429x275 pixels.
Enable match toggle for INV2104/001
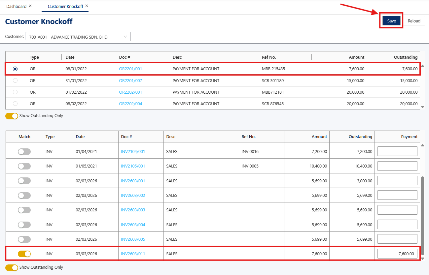click(x=24, y=152)
